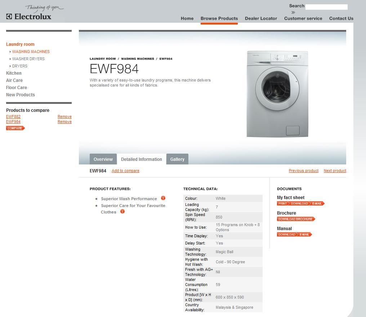Select Washer Dryers in sidebar
Screen dimensions: 366x317
(x=28, y=59)
